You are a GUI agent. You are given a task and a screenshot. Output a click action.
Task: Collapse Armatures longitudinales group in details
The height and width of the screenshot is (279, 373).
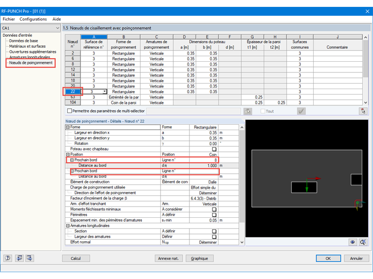tap(68, 226)
